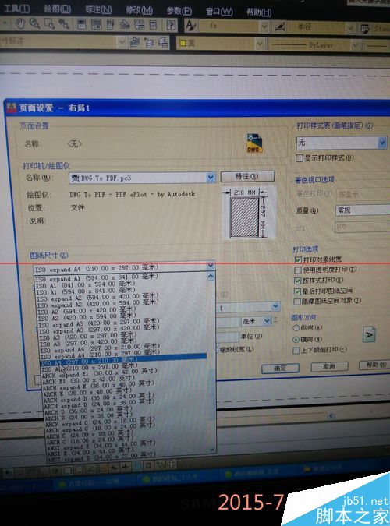Confirm with the 确定 button
Image resolution: width=390 pixels, height=526 pixels.
[x=280, y=369]
